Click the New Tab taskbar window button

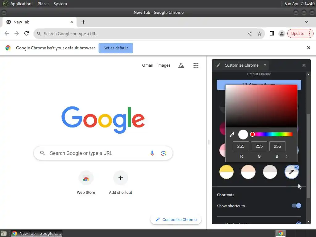[36, 233]
